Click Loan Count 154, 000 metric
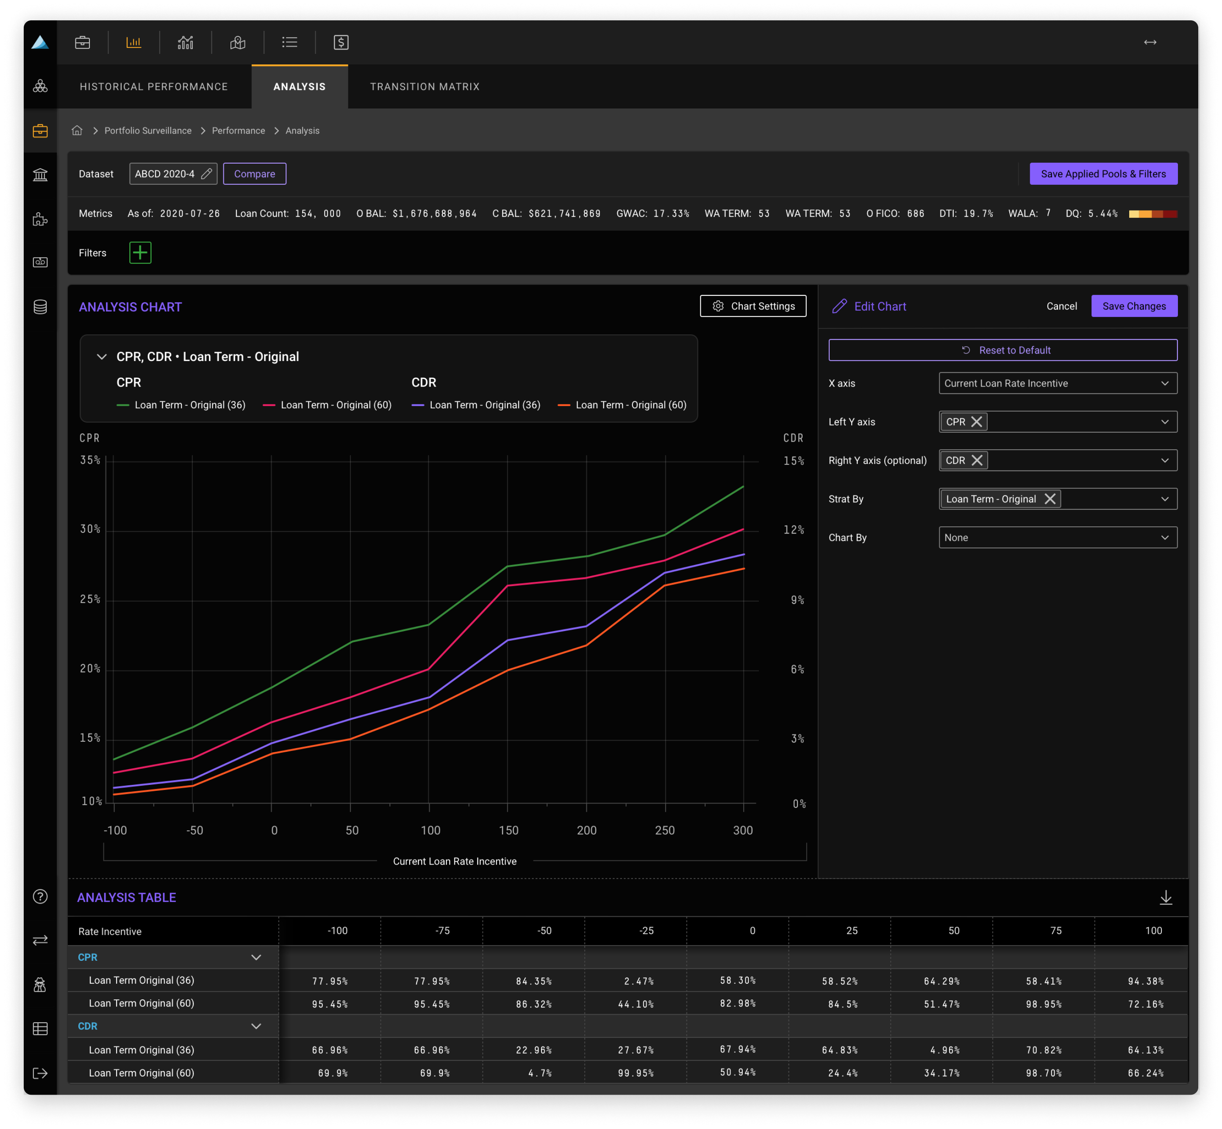This screenshot has width=1222, height=1129. [x=288, y=213]
